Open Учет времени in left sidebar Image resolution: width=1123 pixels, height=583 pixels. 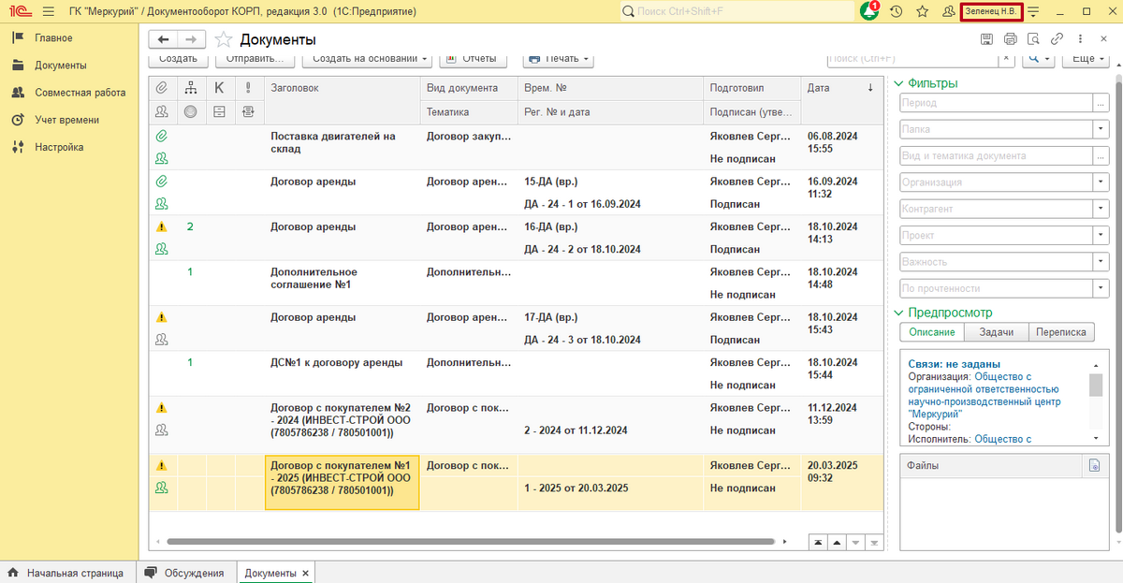[x=66, y=120]
